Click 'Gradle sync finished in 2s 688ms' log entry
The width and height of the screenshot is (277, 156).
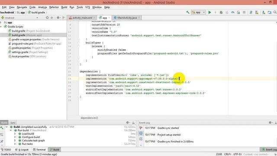(175, 142)
